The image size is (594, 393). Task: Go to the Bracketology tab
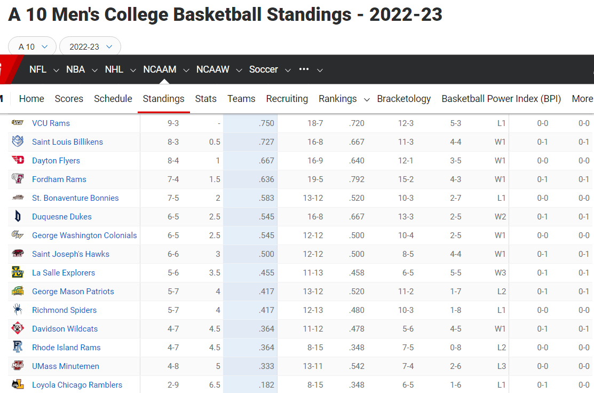coord(404,99)
